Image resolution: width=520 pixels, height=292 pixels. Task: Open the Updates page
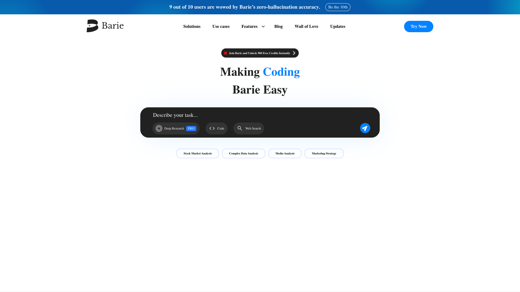pyautogui.click(x=338, y=26)
